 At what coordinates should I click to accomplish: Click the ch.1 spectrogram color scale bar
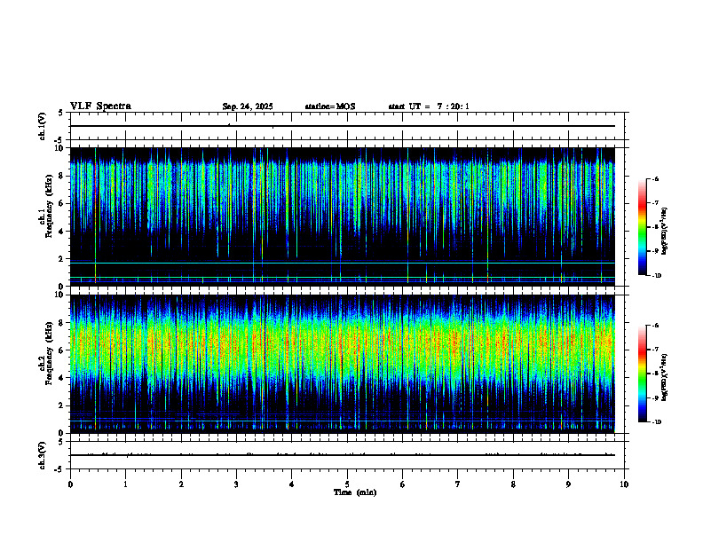[x=642, y=227]
